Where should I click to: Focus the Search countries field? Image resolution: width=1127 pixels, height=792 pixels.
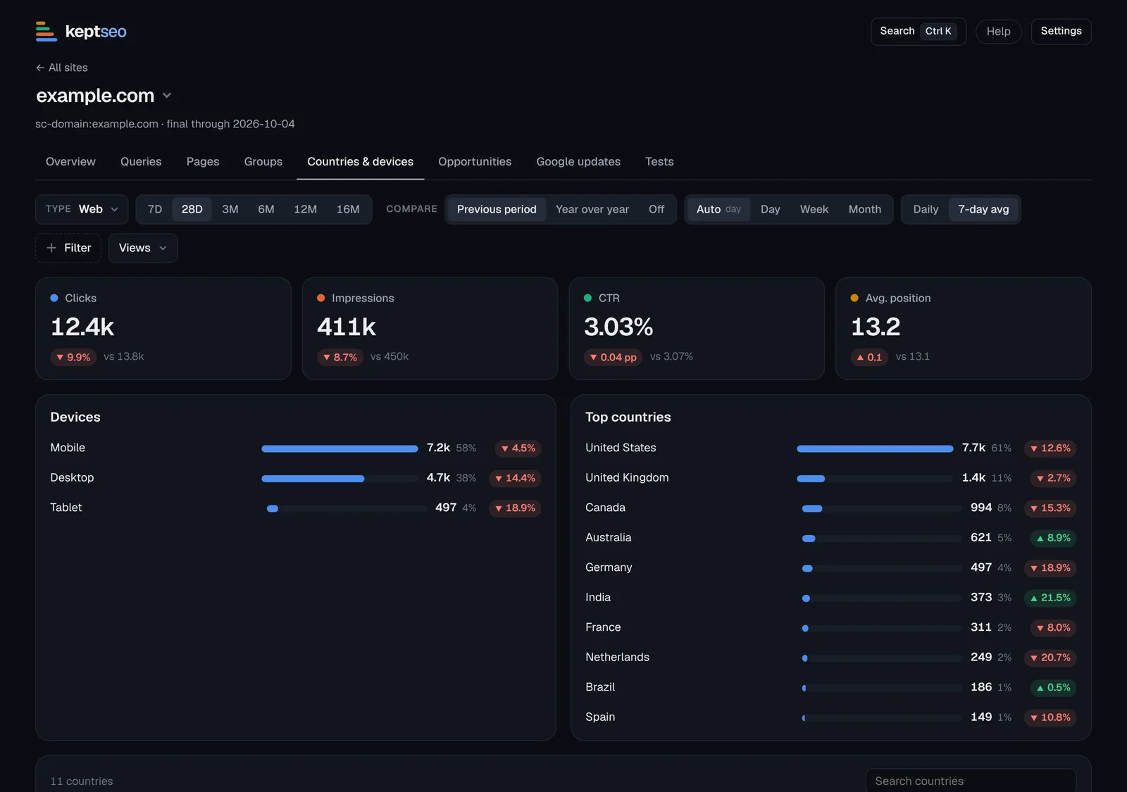[x=971, y=781]
